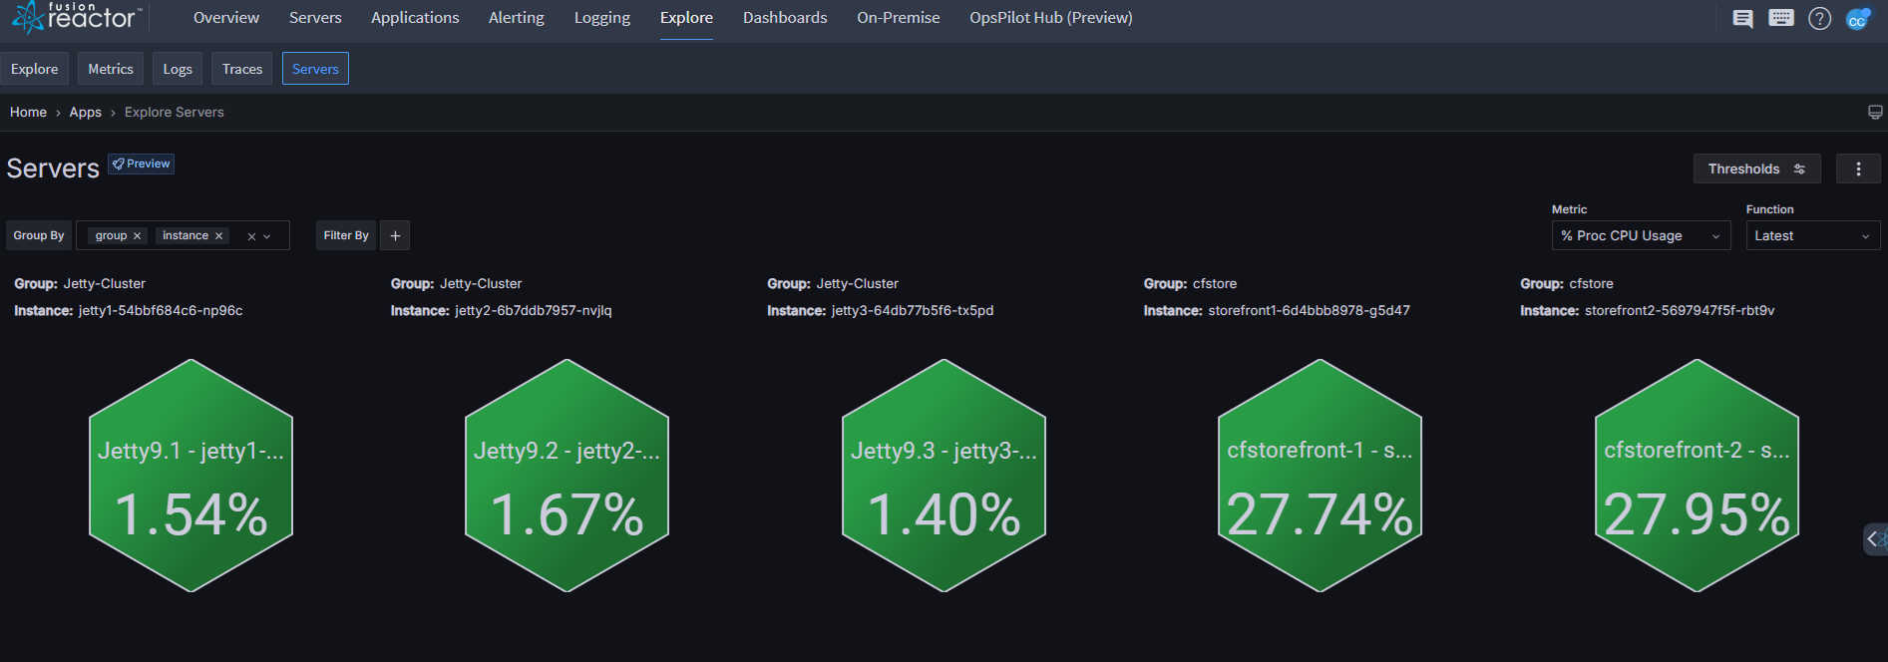1888x662 pixels.
Task: Open the chat messages icon
Action: click(x=1742, y=19)
